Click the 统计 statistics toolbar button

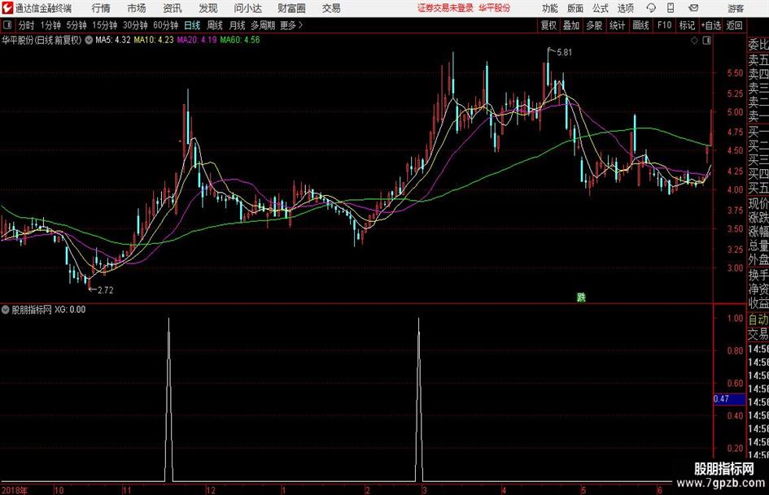pos(617,25)
